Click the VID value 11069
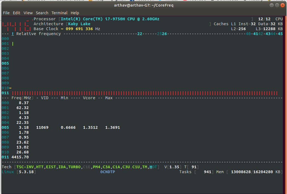This screenshot has width=287, height=194. tap(42, 127)
